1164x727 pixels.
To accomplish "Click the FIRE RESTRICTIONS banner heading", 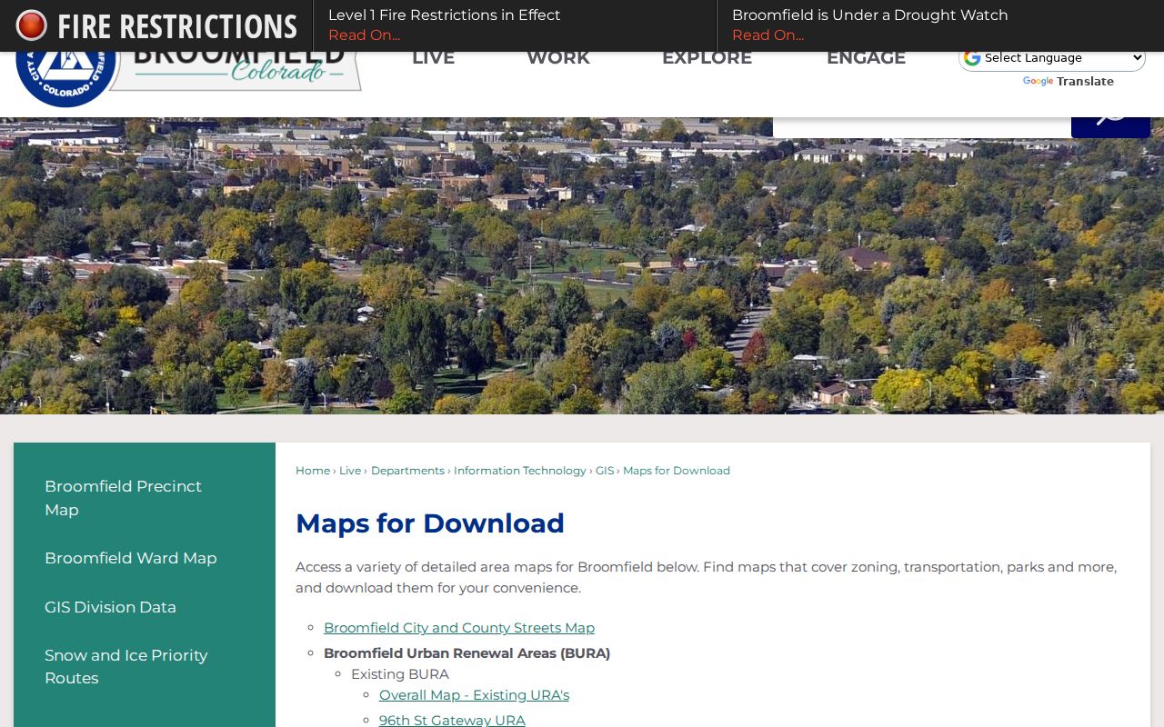I will tap(177, 26).
